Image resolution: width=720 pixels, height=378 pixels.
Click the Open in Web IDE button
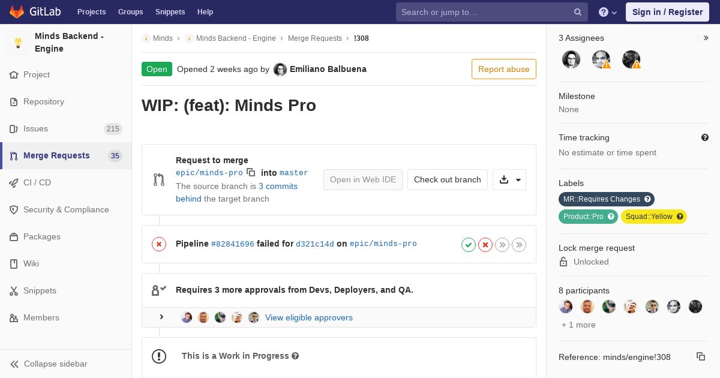363,179
